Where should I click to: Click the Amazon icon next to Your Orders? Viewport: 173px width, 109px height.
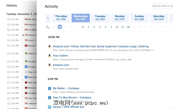[50, 56]
